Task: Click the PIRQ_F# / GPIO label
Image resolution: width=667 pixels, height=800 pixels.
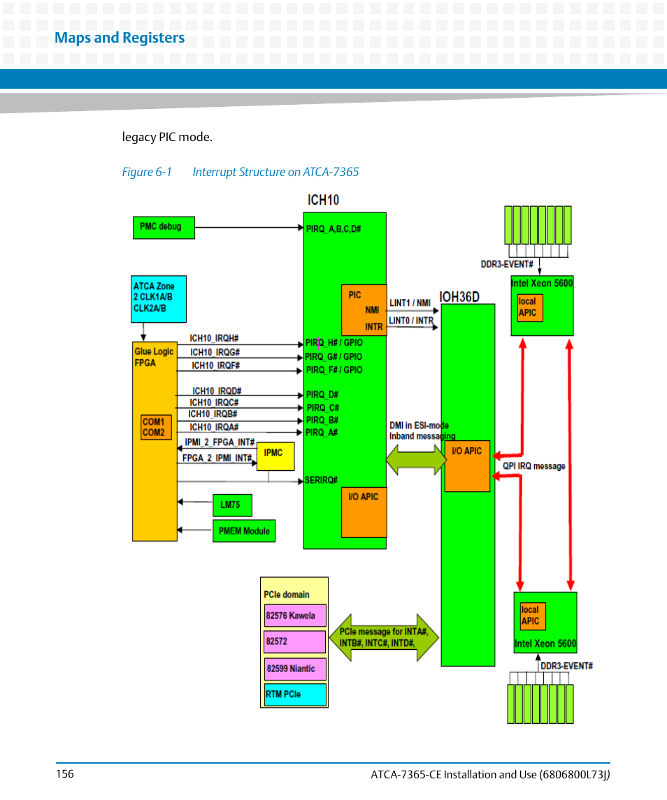Action: tap(334, 370)
